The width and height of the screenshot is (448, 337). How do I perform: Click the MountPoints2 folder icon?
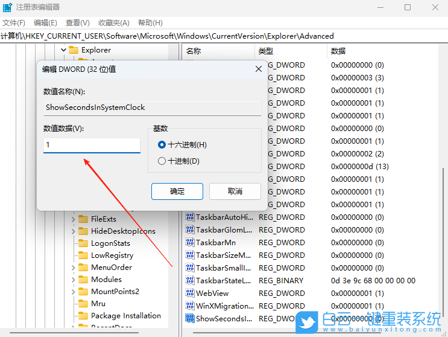[x=83, y=292]
